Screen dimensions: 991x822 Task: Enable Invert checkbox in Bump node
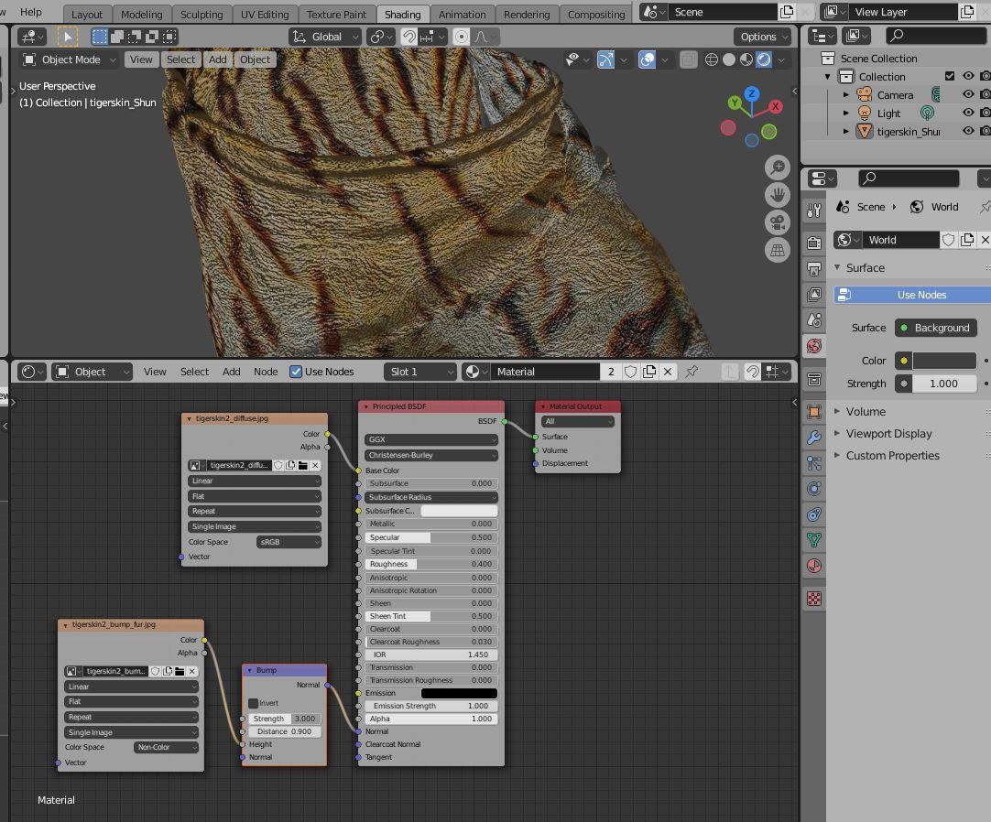tap(254, 703)
